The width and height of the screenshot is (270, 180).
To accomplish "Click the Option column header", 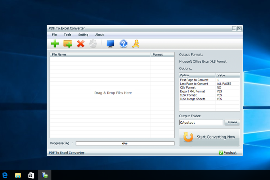I will click(197, 75).
